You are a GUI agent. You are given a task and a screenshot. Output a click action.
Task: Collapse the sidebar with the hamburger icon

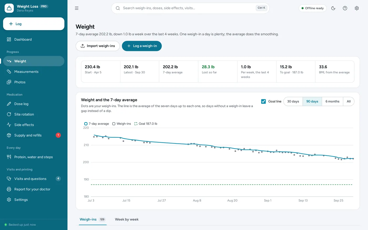click(77, 8)
